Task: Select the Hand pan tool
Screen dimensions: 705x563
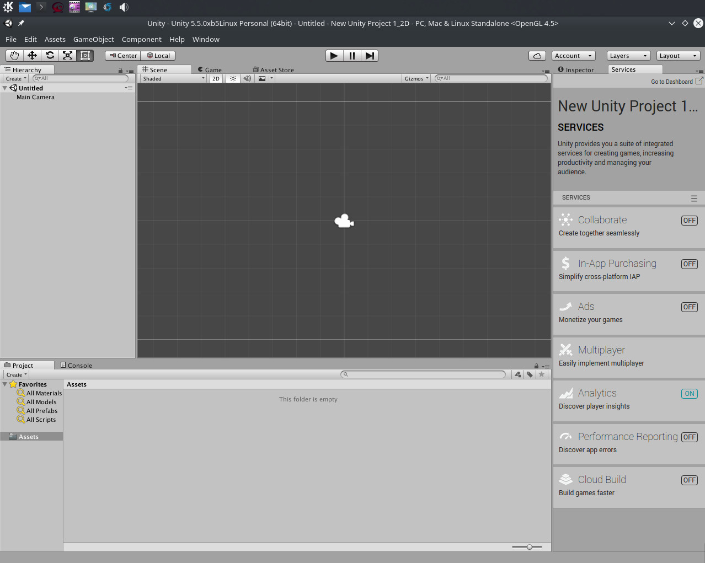Action: (x=14, y=55)
